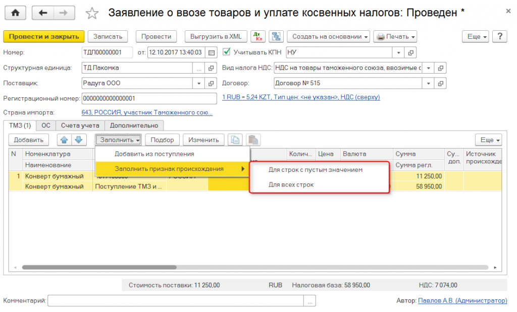Click the back arrow navigation button

pos(43,13)
